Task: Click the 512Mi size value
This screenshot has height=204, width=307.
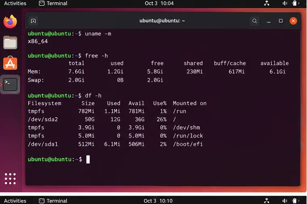Action: [x=86, y=144]
